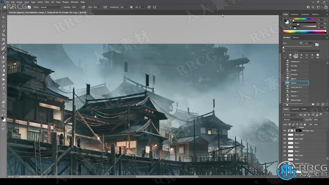
Task: Open the paint Mode dropdown
Action: coord(51,7)
